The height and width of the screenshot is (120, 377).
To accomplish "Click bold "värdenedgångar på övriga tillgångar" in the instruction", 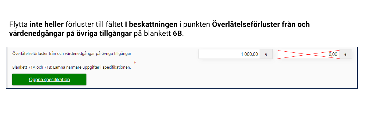I will tap(71, 35).
